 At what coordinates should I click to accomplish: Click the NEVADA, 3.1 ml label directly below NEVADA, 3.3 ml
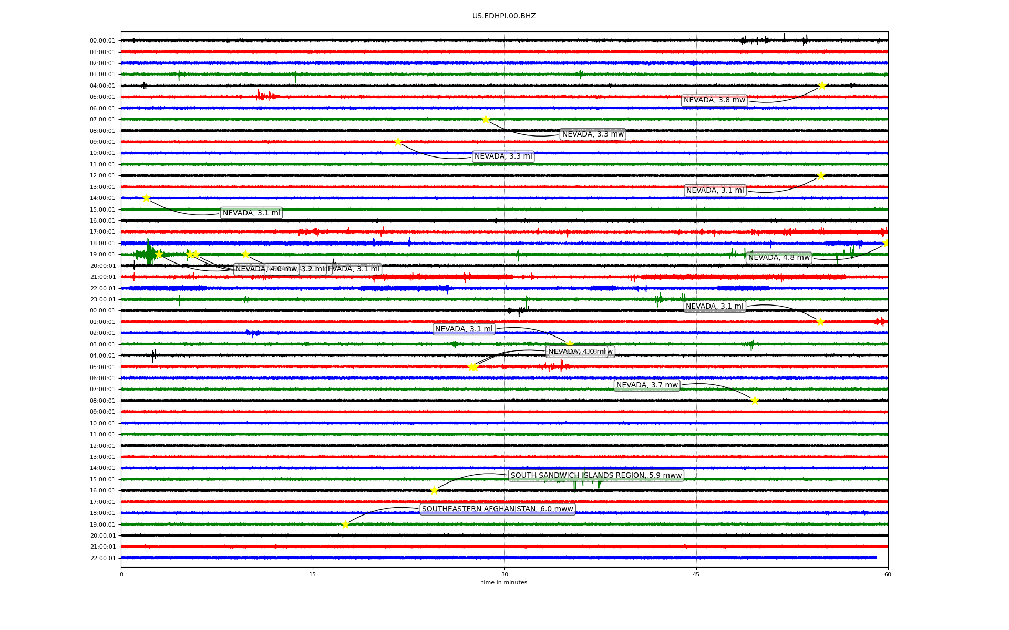coord(251,213)
